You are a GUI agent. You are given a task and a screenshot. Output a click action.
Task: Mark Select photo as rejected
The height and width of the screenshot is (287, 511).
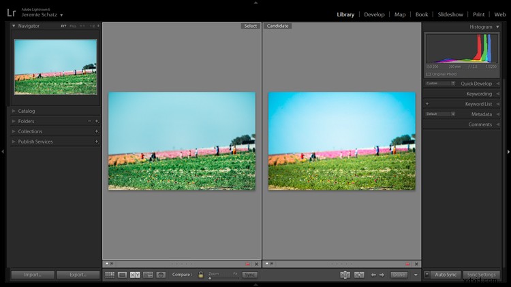112,264
